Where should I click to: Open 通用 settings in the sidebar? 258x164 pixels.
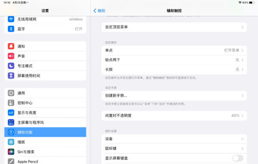click(x=45, y=93)
